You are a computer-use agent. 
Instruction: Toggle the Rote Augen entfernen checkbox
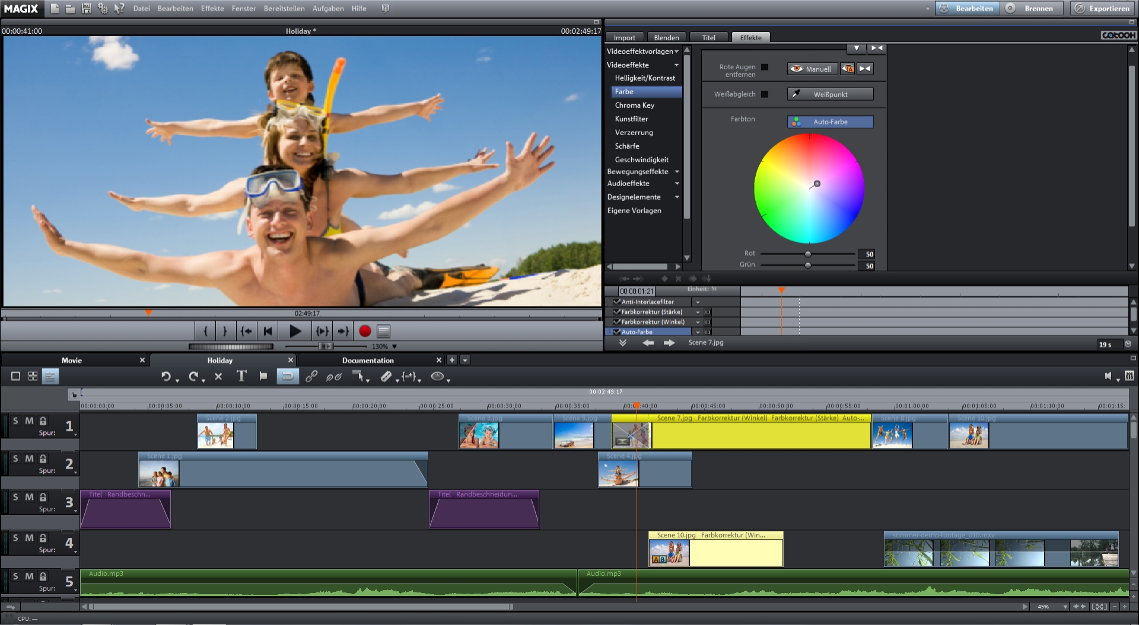(765, 67)
